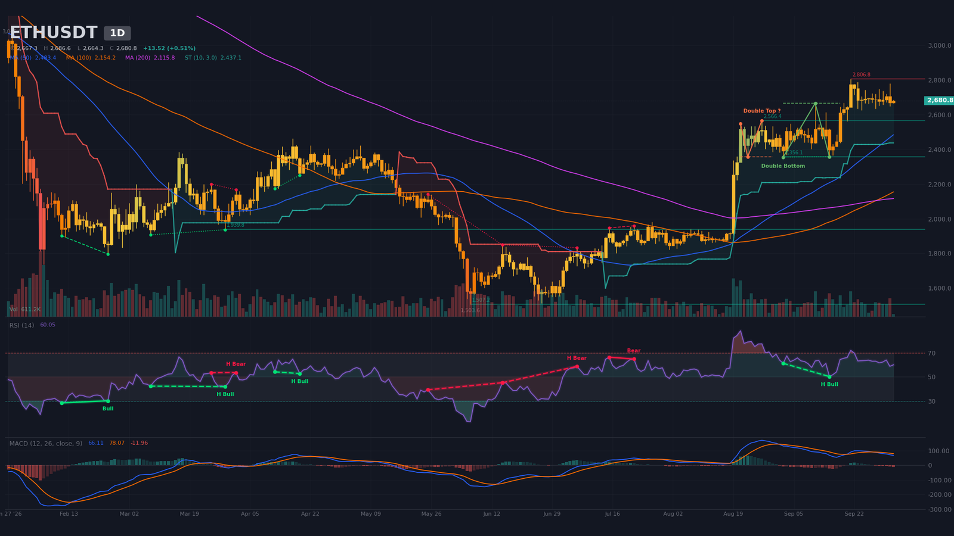Click the Vol 611.2K volume label
The width and height of the screenshot is (954, 536).
[25, 310]
